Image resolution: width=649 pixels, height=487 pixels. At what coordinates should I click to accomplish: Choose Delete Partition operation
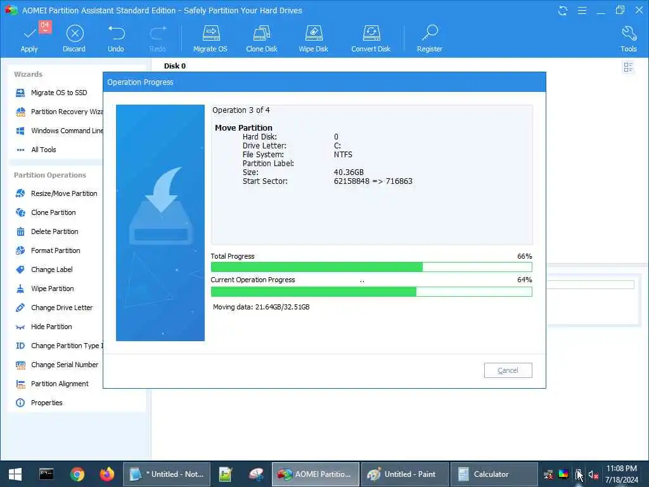[x=47, y=231]
